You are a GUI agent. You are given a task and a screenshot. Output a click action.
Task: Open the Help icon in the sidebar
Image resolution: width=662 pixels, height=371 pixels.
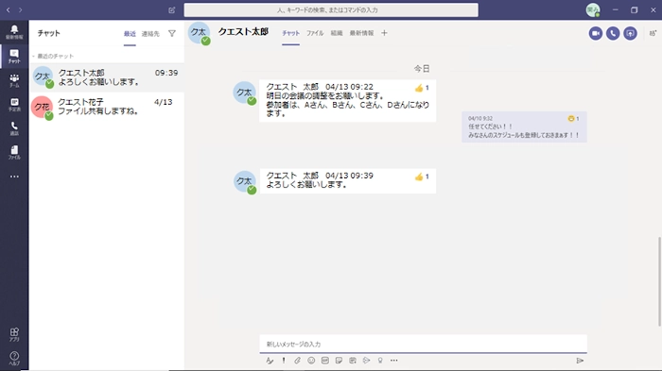coord(14,358)
